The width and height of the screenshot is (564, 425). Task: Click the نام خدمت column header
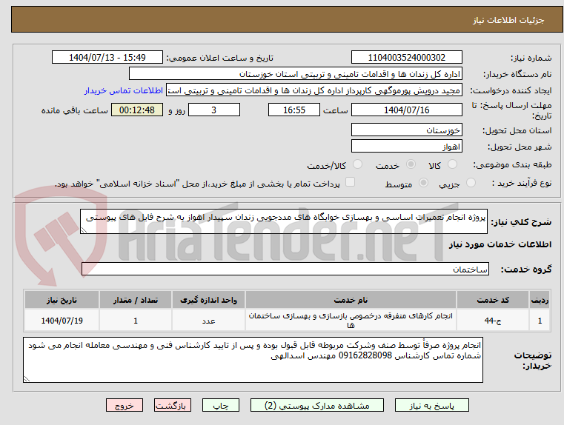[x=351, y=300]
